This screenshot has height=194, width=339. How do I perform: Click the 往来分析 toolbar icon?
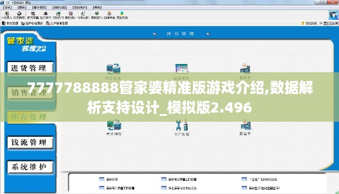(83, 15)
